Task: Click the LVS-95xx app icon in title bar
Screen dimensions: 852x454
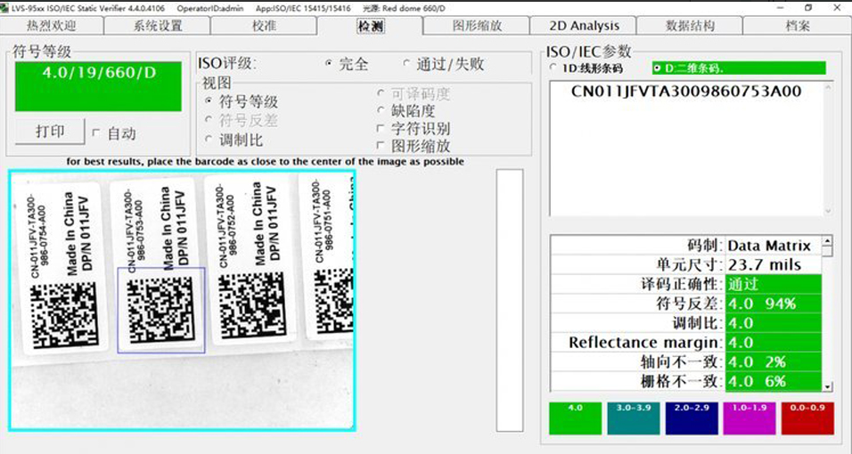Action: [x=5, y=7]
